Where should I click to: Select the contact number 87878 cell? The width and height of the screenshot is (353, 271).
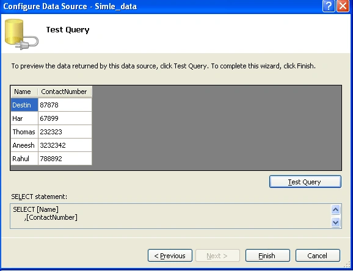pos(65,105)
